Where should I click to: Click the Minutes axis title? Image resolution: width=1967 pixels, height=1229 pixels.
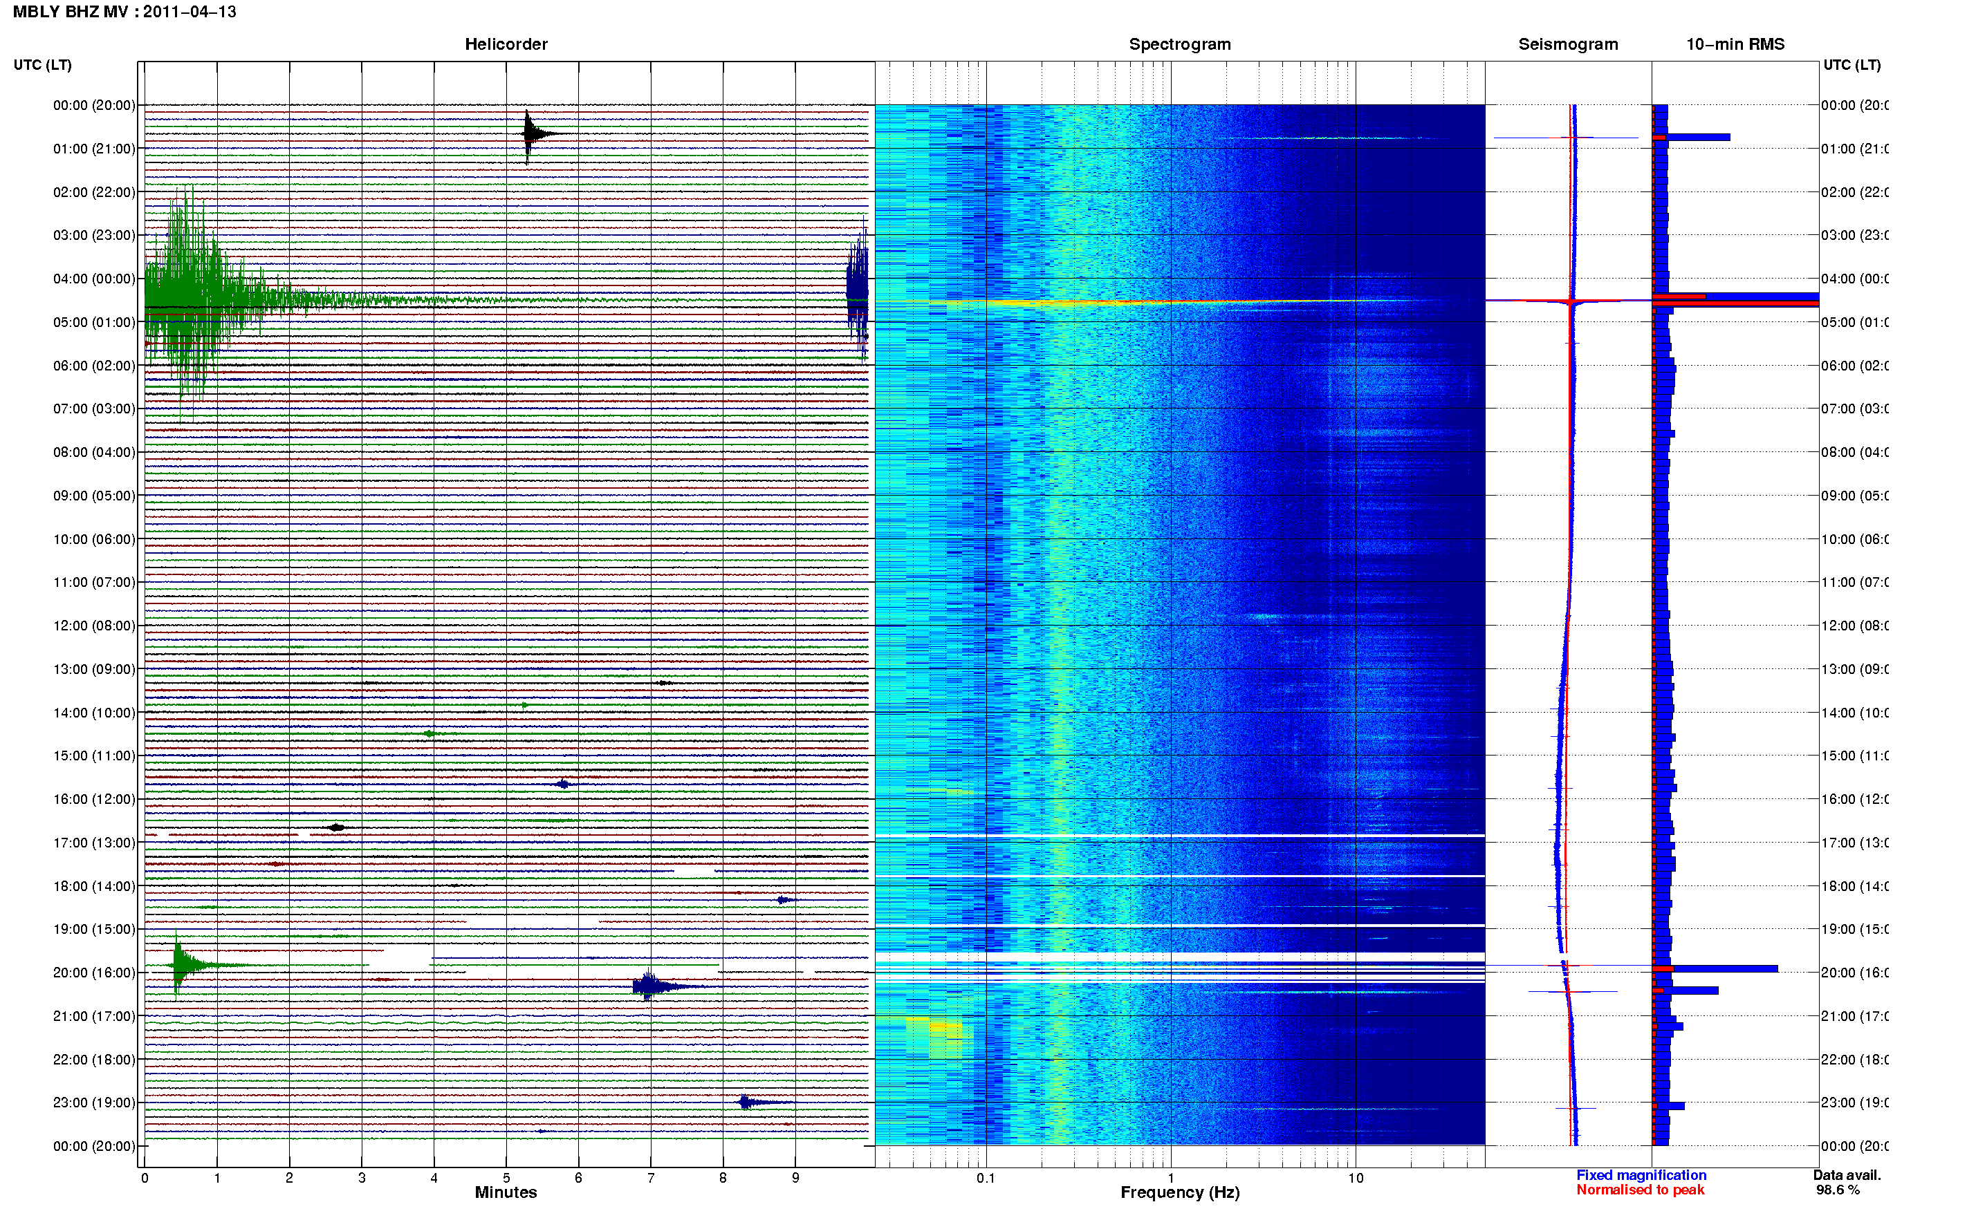(x=506, y=1193)
